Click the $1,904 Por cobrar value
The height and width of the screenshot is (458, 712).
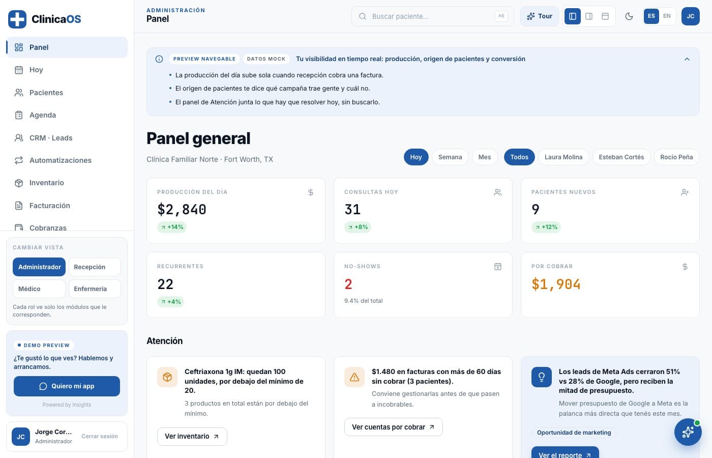point(556,284)
